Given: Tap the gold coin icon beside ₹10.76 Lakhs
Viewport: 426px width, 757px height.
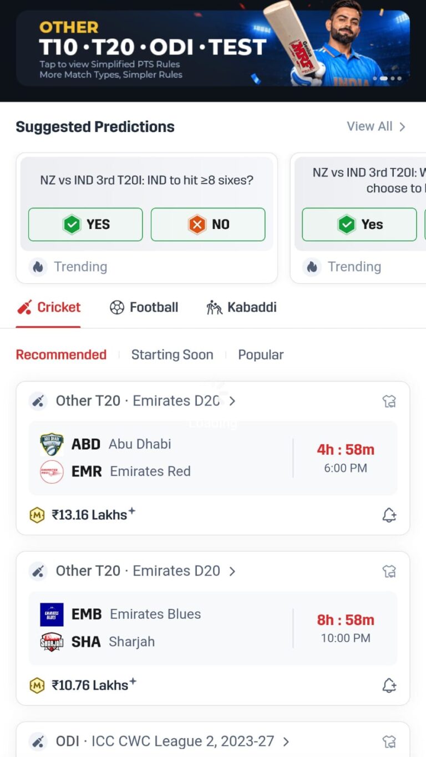Looking at the screenshot, I should click(x=37, y=685).
